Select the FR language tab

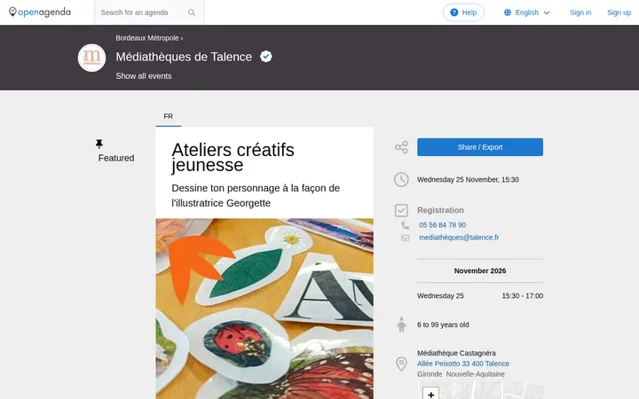[169, 116]
